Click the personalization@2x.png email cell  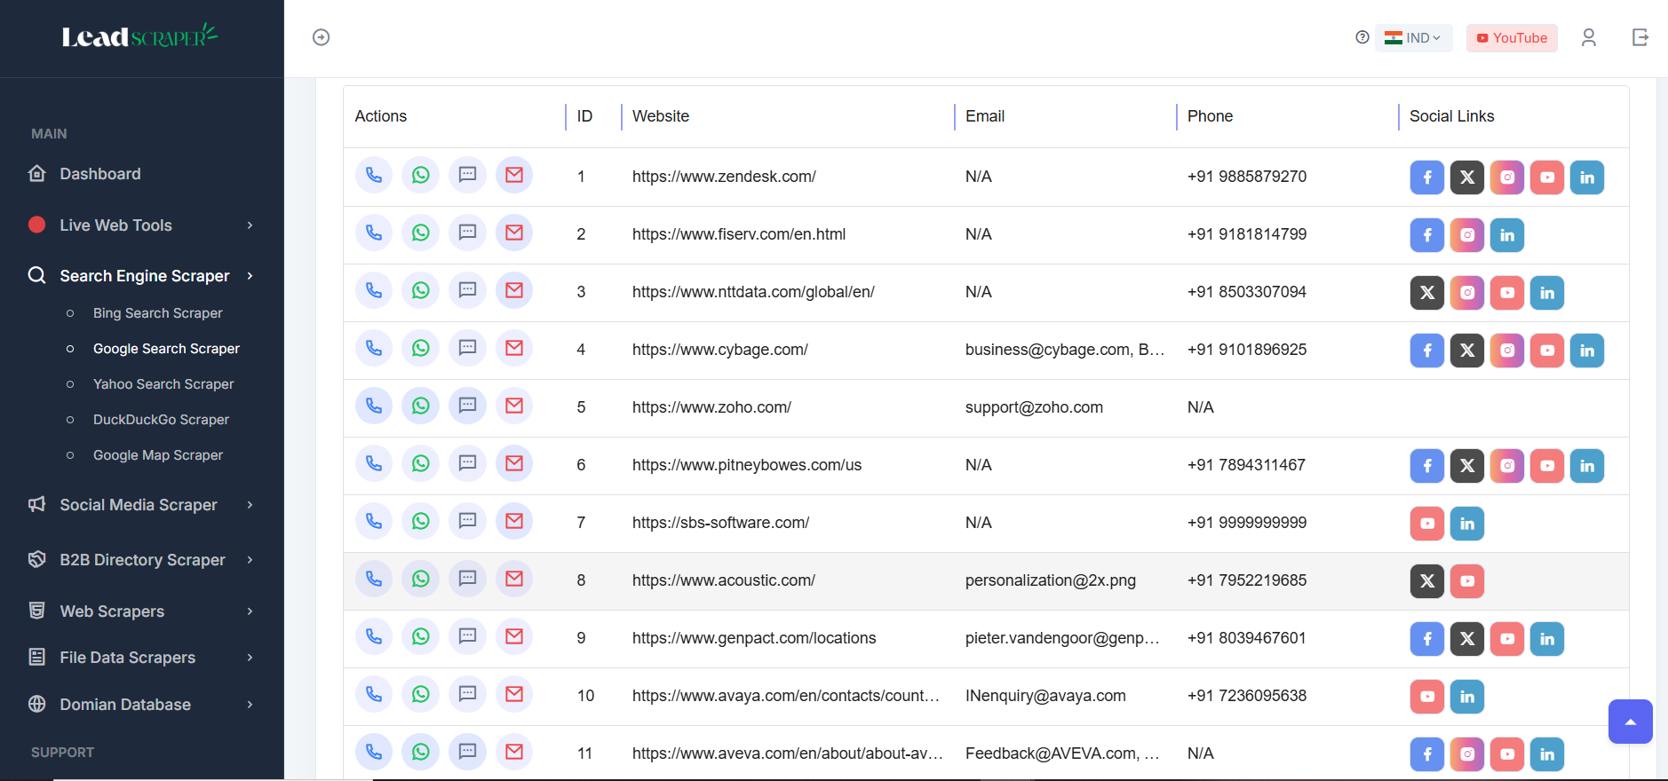click(x=1051, y=580)
